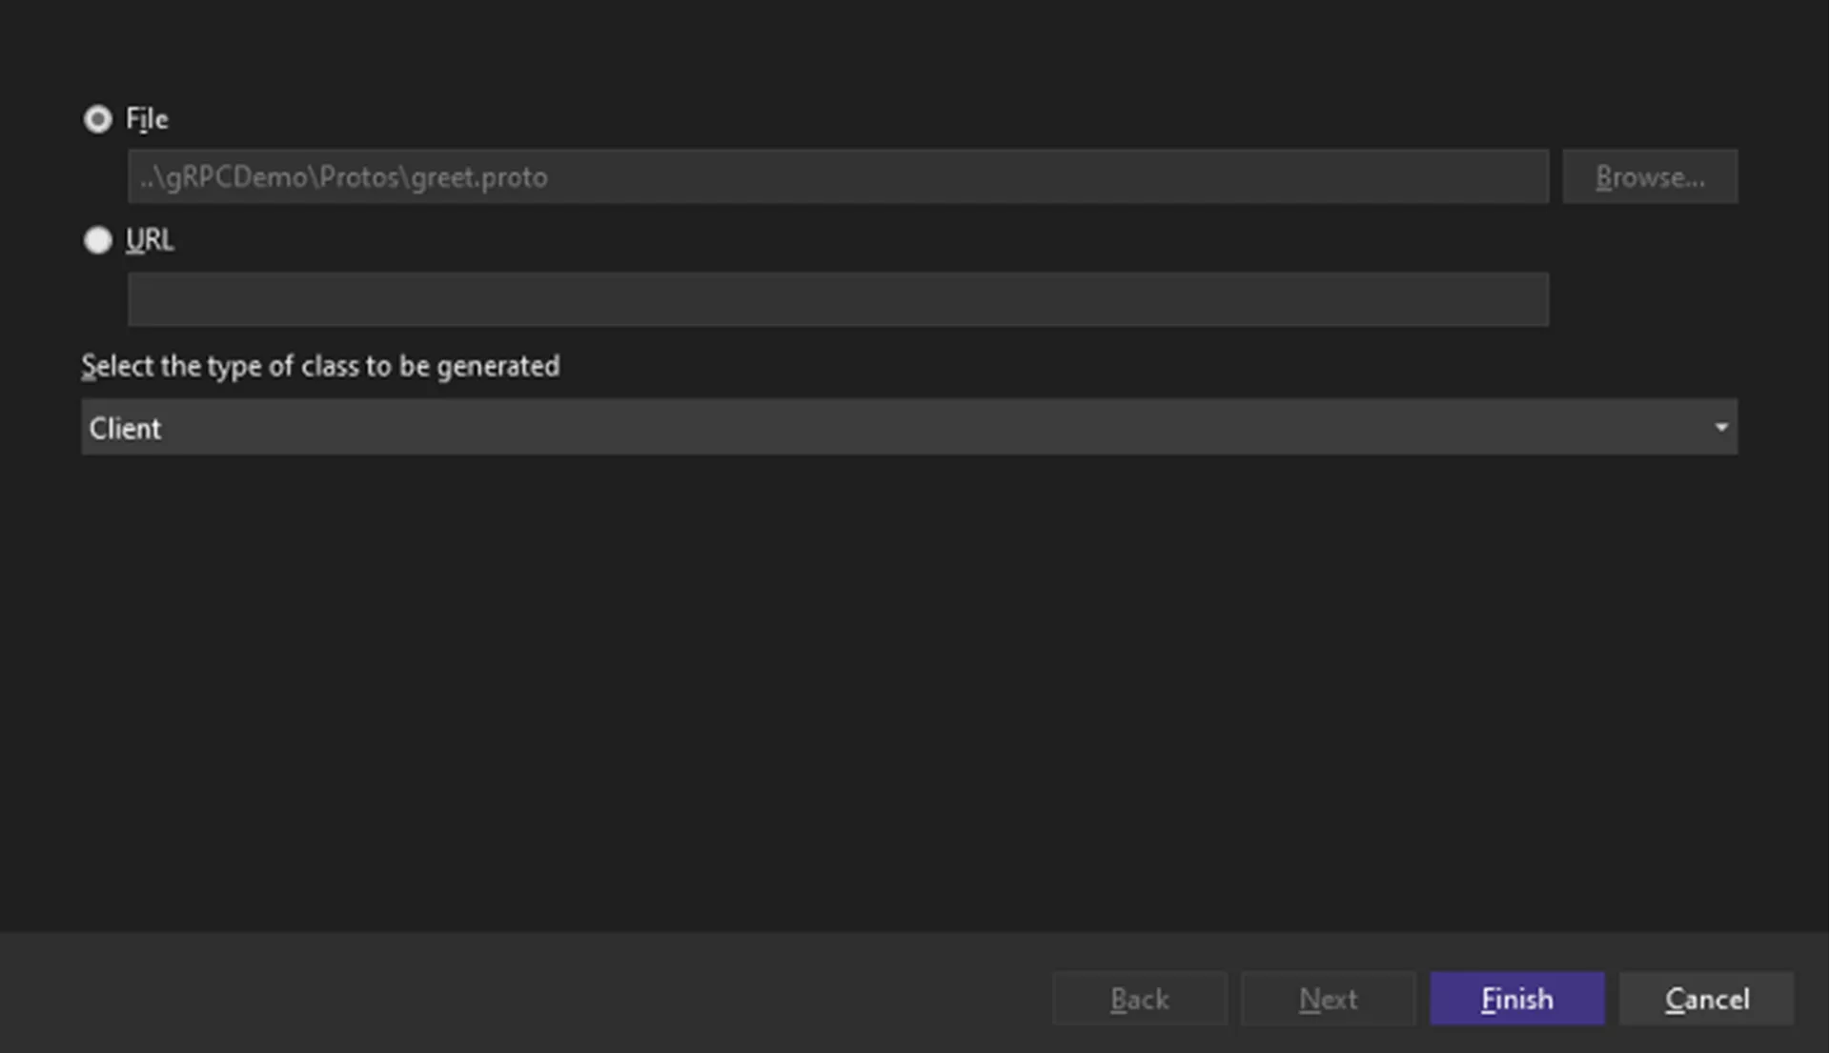Click the File option label text

[147, 119]
